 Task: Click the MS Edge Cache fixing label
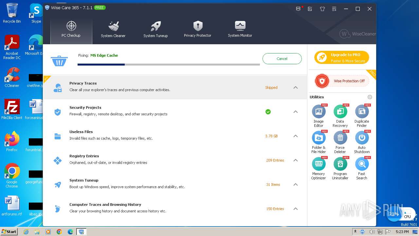click(x=104, y=55)
